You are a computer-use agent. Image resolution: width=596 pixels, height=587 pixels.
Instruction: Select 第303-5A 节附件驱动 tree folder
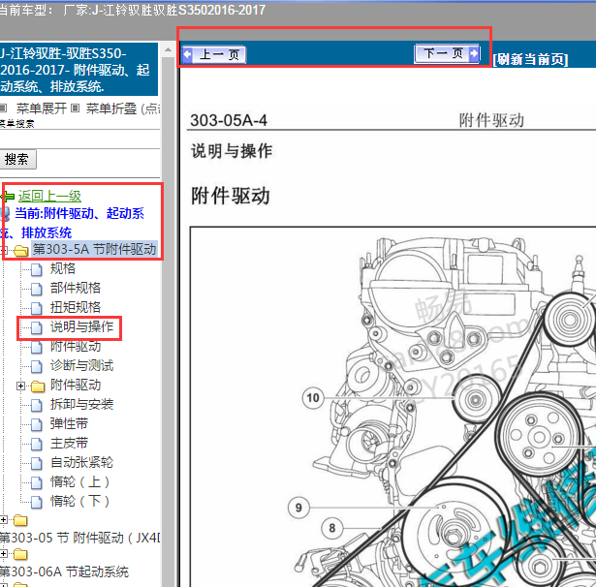[x=94, y=249]
